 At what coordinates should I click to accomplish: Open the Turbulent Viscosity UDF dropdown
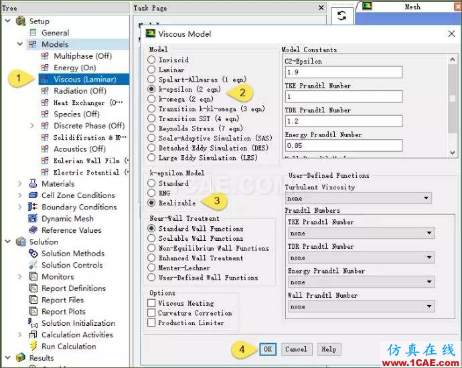(358, 199)
